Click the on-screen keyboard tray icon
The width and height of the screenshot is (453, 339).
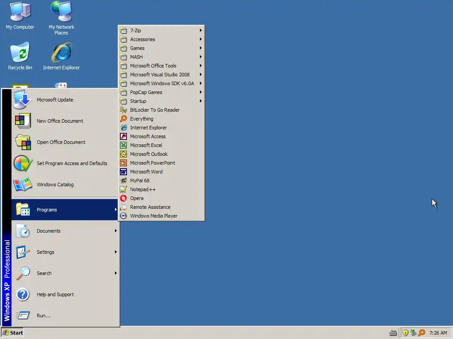click(393, 333)
